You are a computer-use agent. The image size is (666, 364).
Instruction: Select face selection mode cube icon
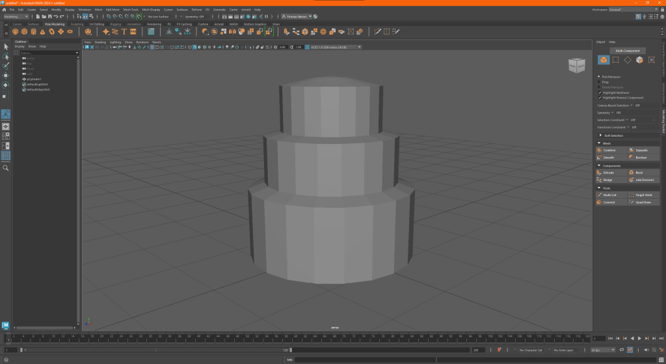pos(639,60)
